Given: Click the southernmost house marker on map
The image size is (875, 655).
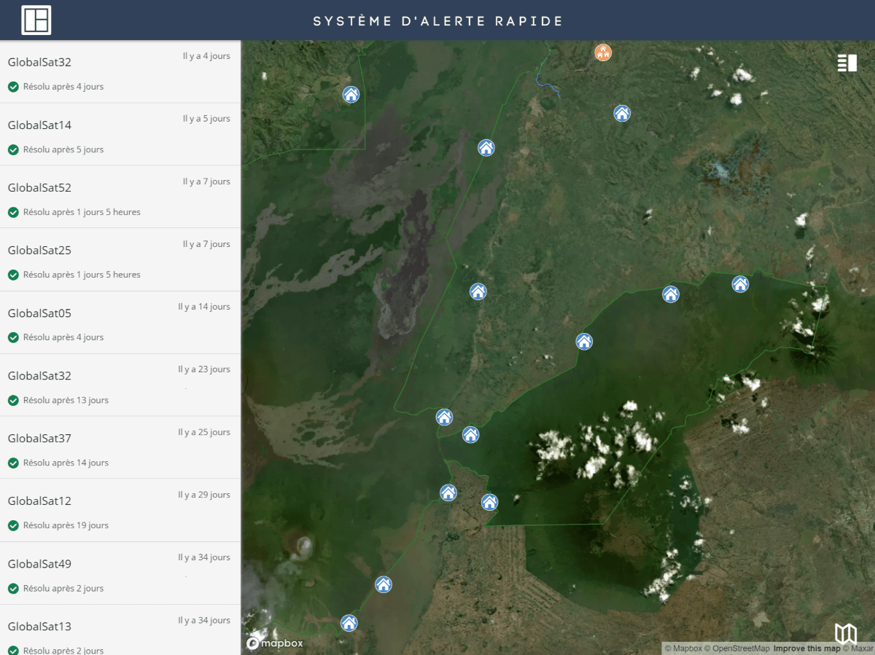Looking at the screenshot, I should pyautogui.click(x=349, y=623).
